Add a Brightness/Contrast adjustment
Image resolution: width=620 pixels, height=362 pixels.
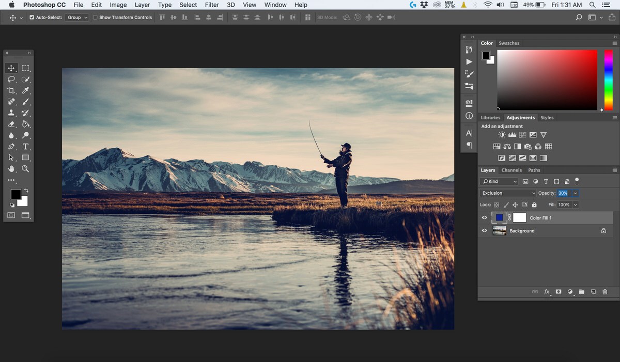click(502, 135)
